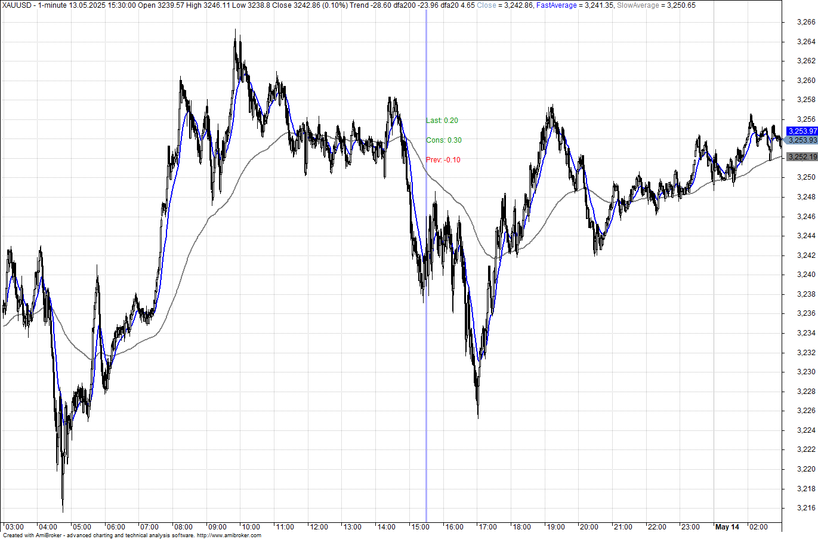Click the 3,262 price axis label

click(806, 61)
